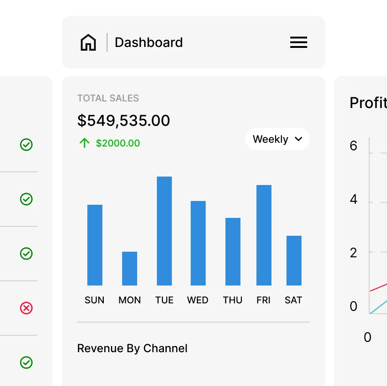Screen dimensions: 387x386
Task: Click the green checkmark directly above the red X
Action: (x=26, y=254)
